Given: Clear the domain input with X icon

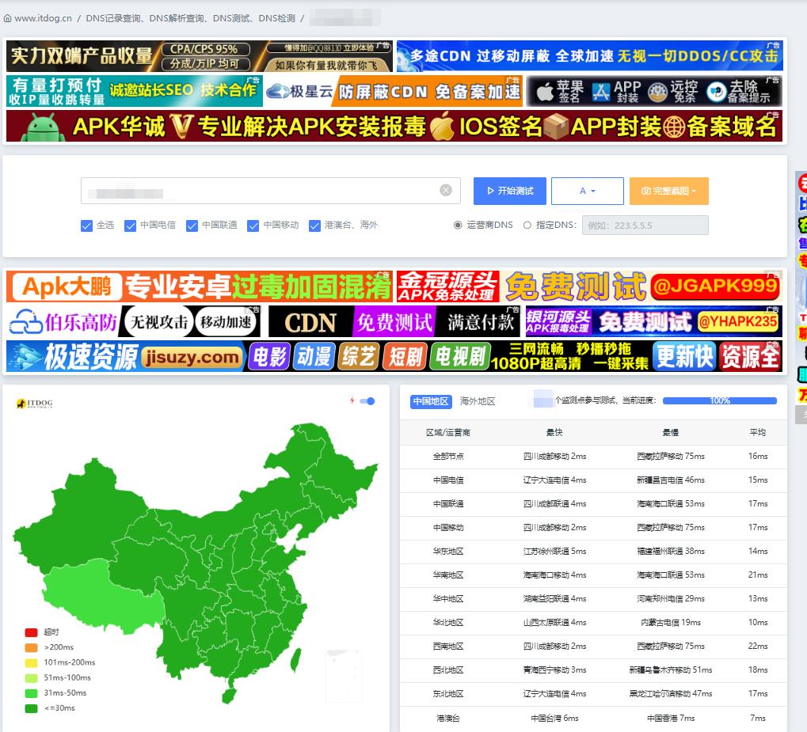Looking at the screenshot, I should [x=446, y=191].
